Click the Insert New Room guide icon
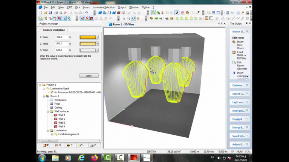Image resolution: width=289 pixels, height=162 pixels. [234, 42]
